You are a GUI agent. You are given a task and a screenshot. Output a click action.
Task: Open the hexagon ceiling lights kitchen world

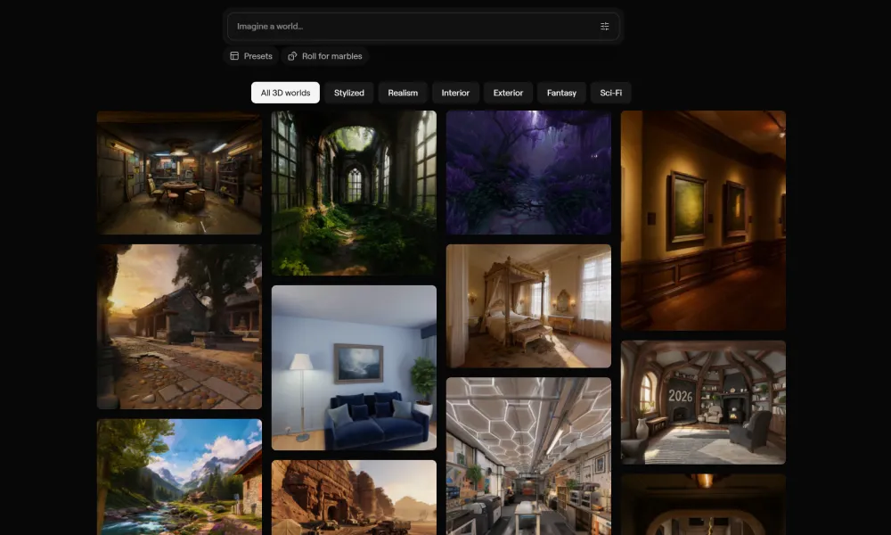(528, 455)
